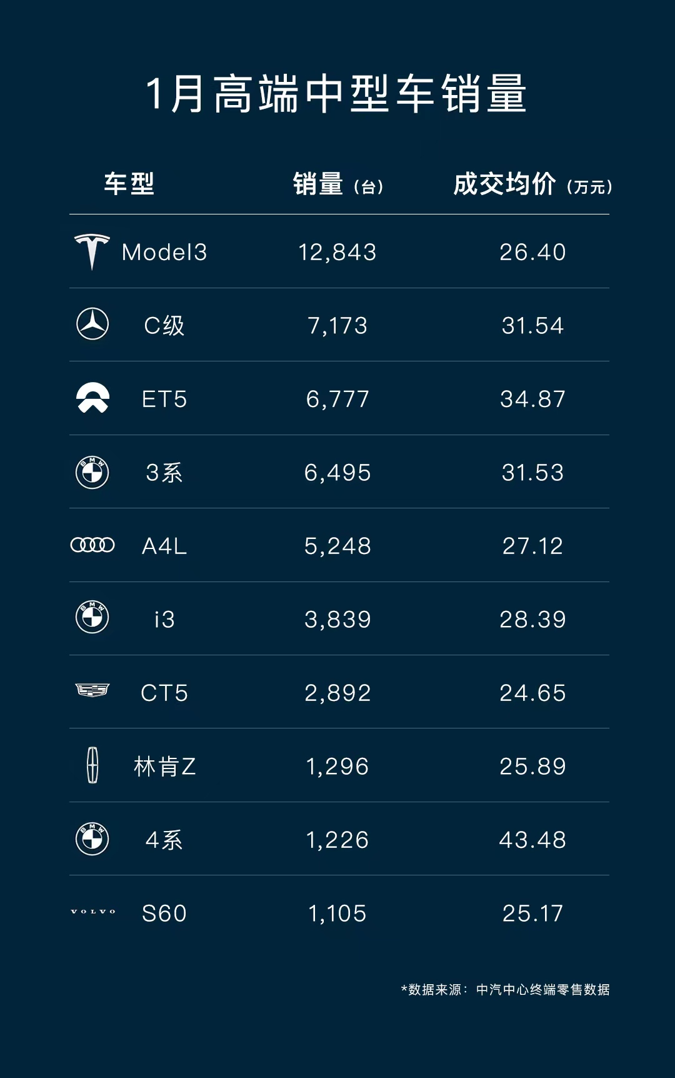Image resolution: width=675 pixels, height=1078 pixels.
Task: Select the NIO logo next to ET5
Action: [x=92, y=398]
